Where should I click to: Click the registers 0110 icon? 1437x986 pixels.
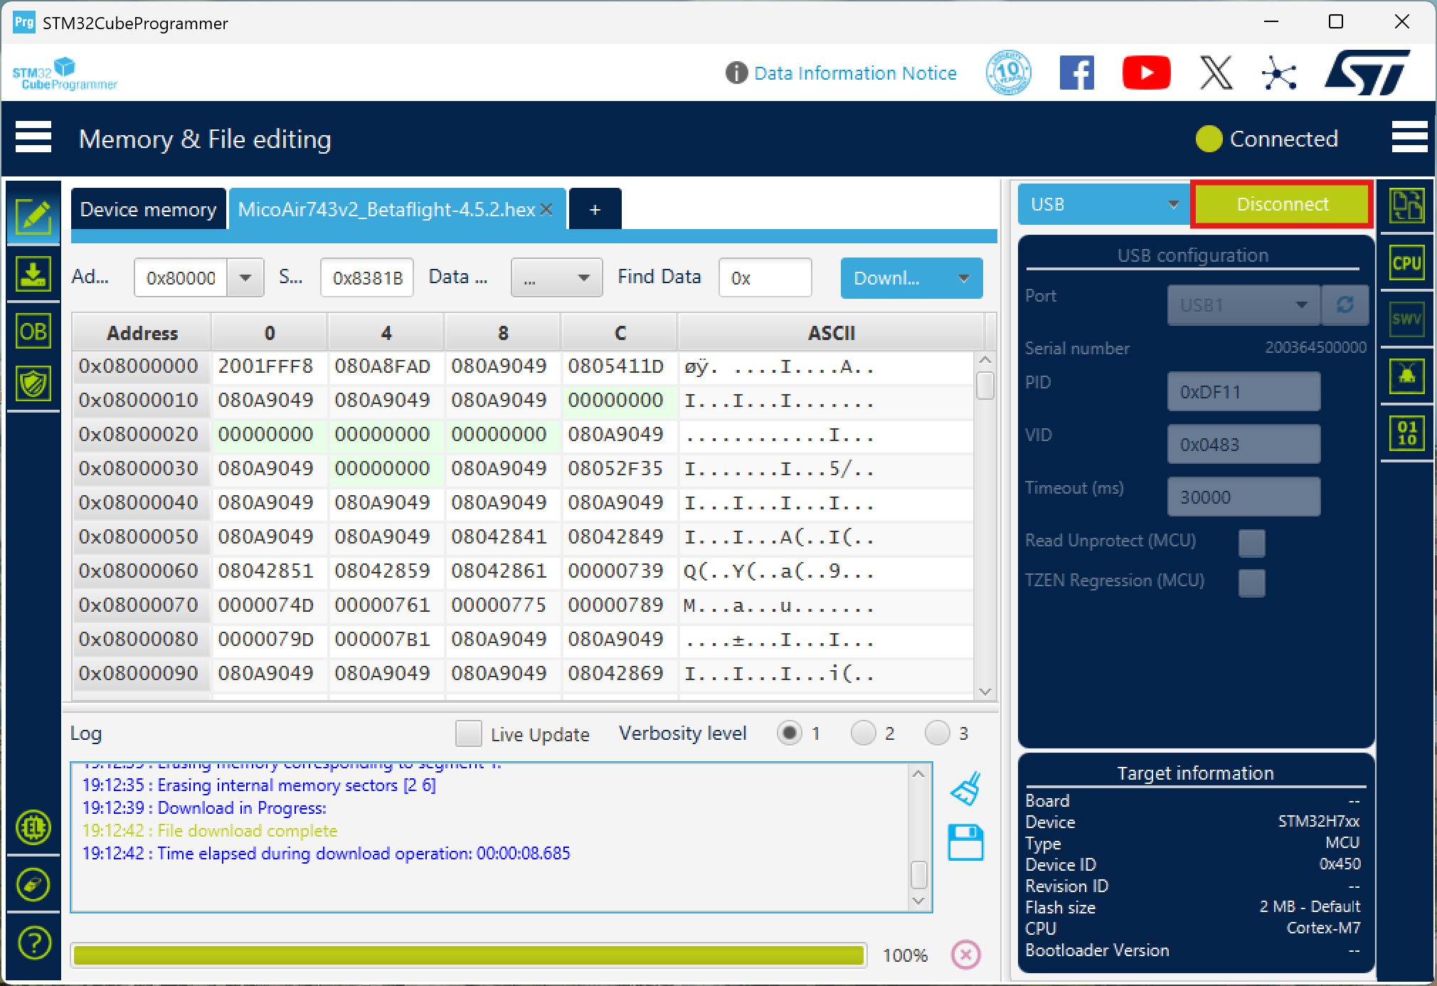click(x=1406, y=432)
